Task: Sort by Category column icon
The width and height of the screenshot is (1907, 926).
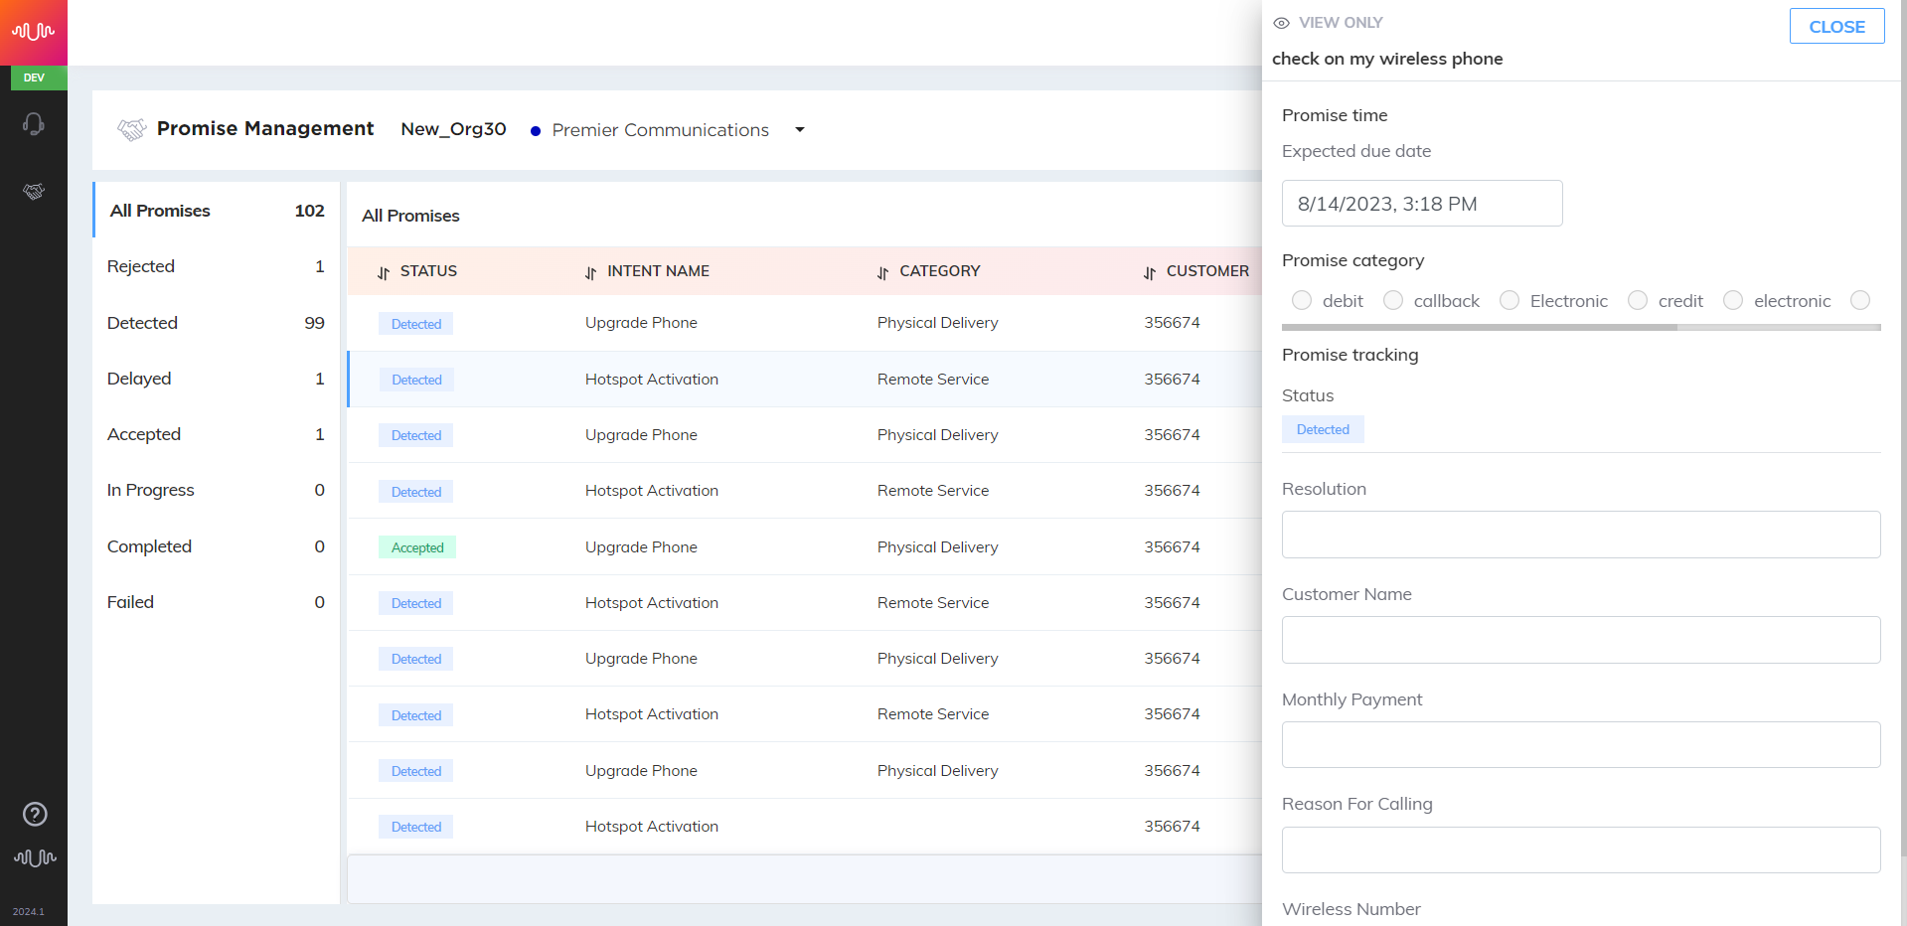Action: tap(883, 272)
